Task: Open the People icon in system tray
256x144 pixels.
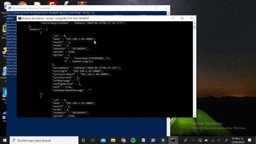Action: tap(186, 140)
